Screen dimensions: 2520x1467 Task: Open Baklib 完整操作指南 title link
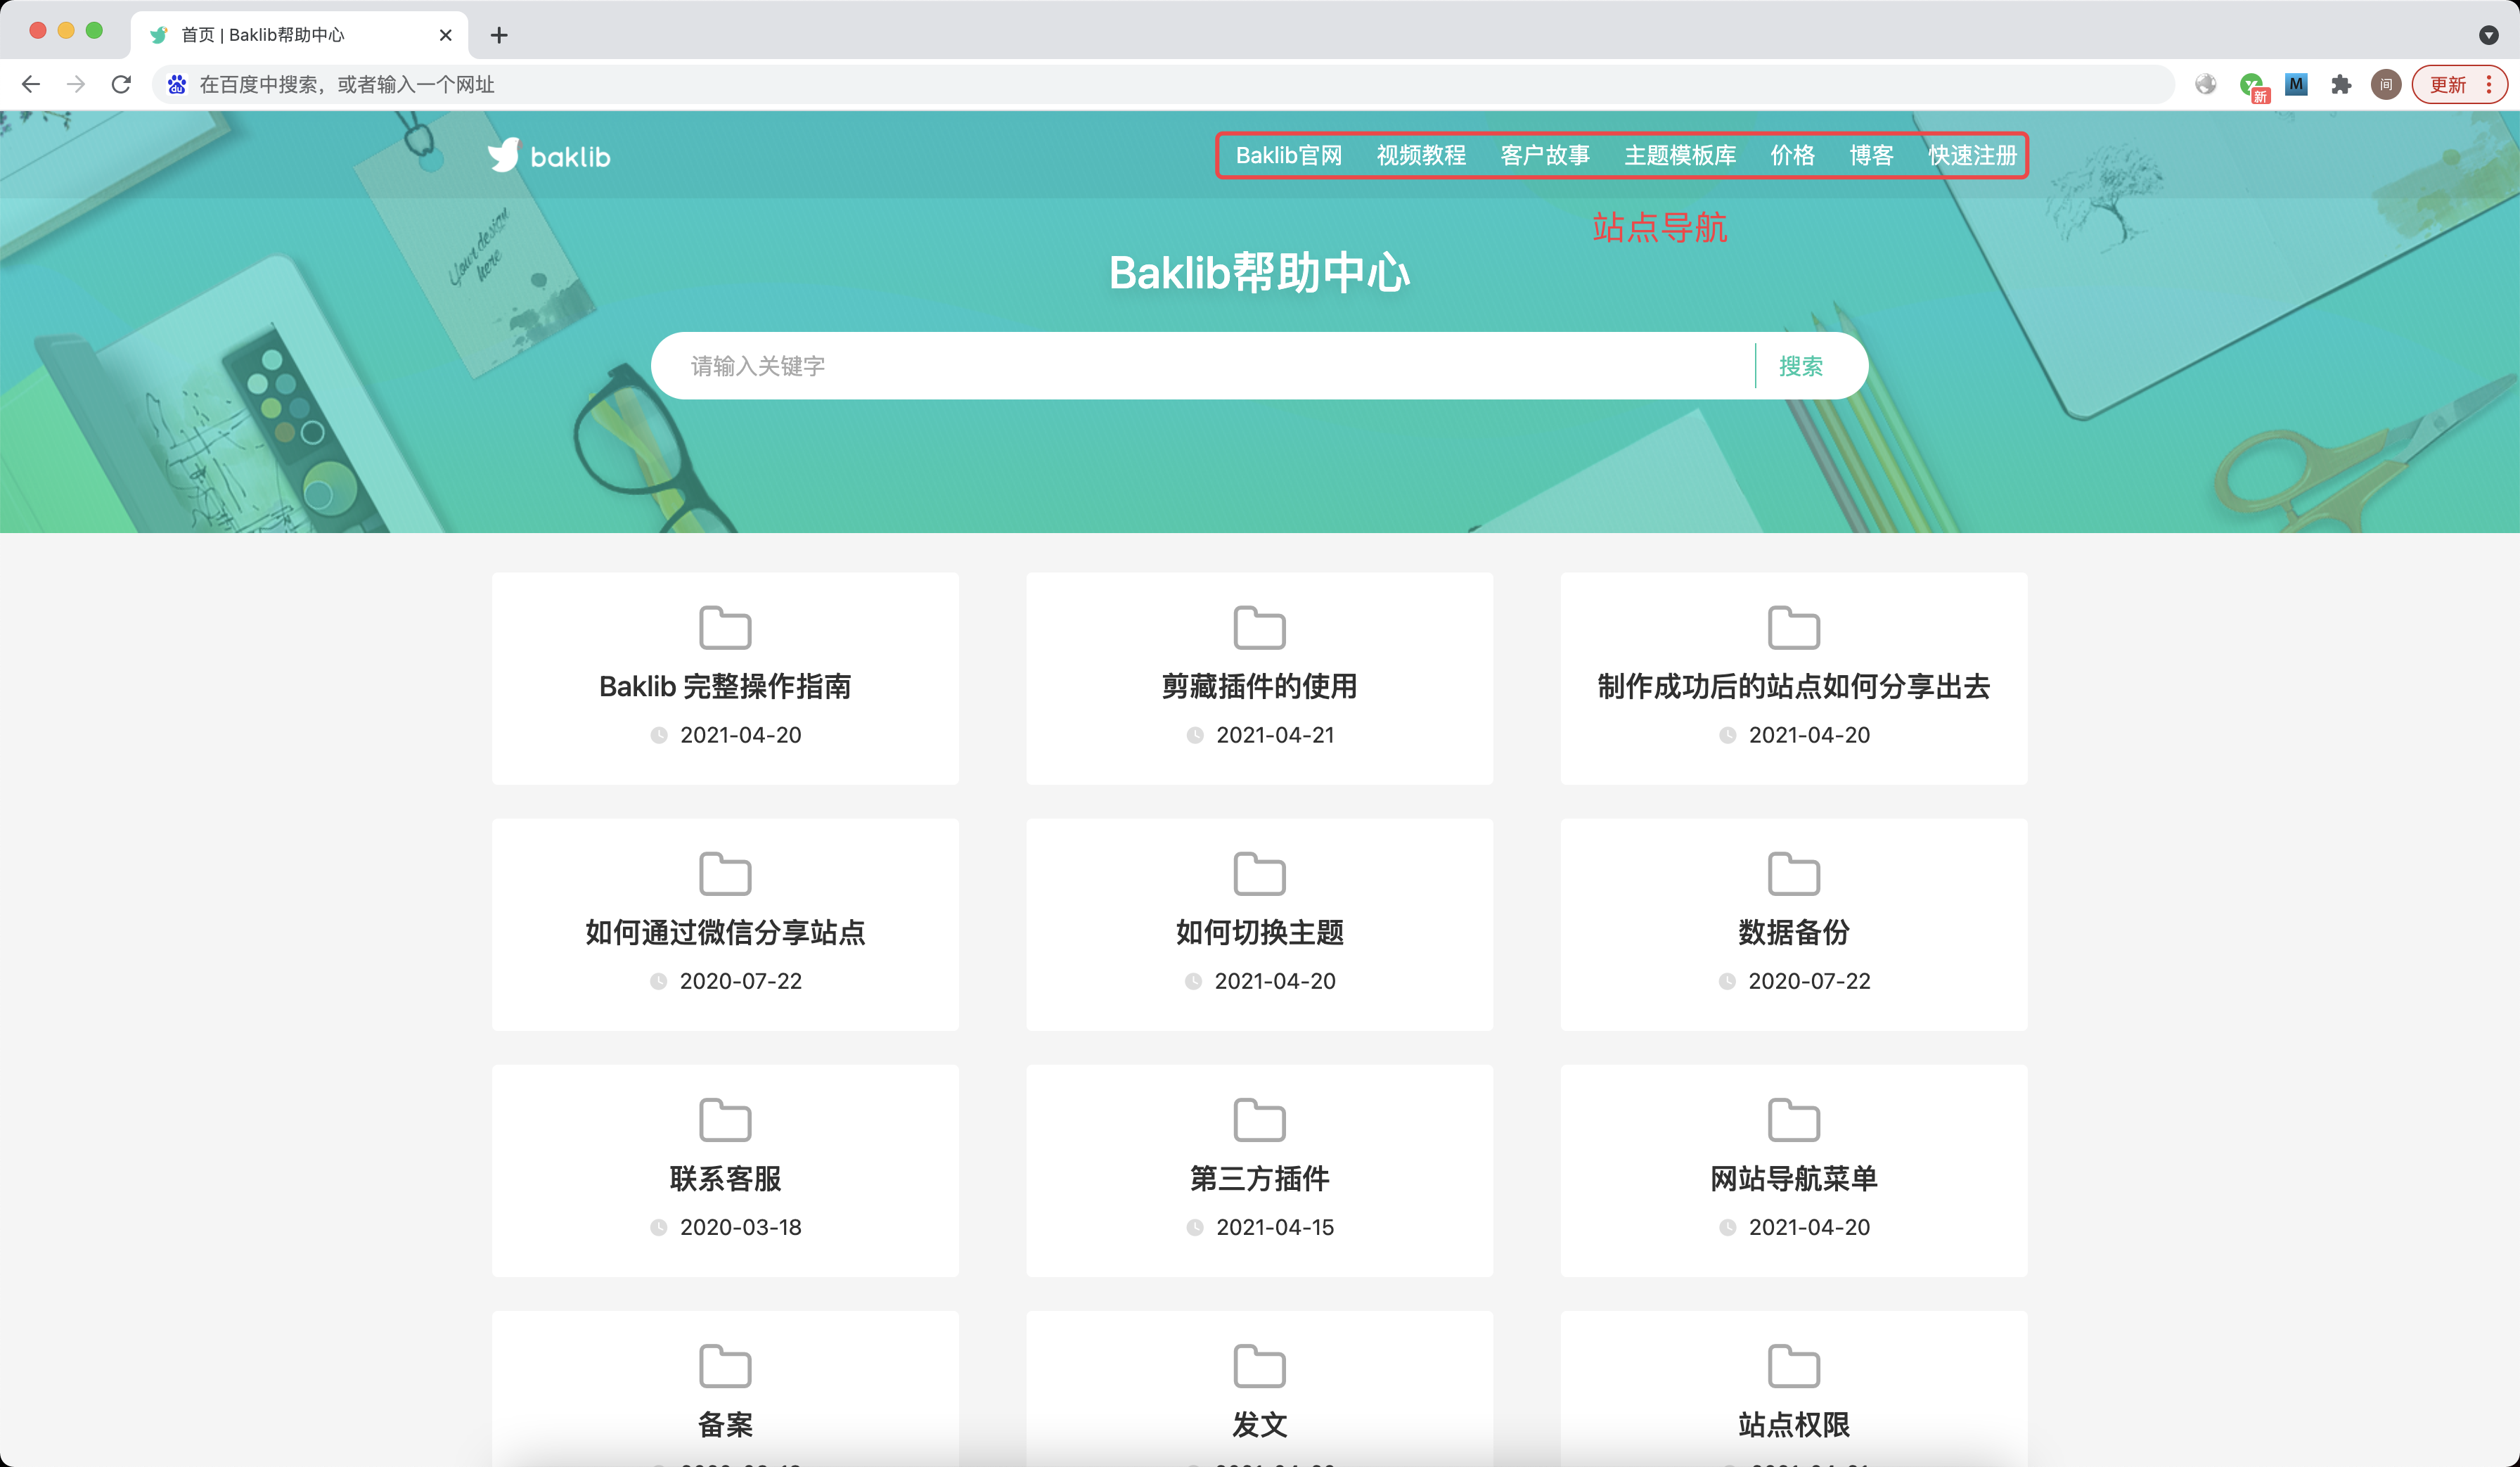pyautogui.click(x=725, y=686)
